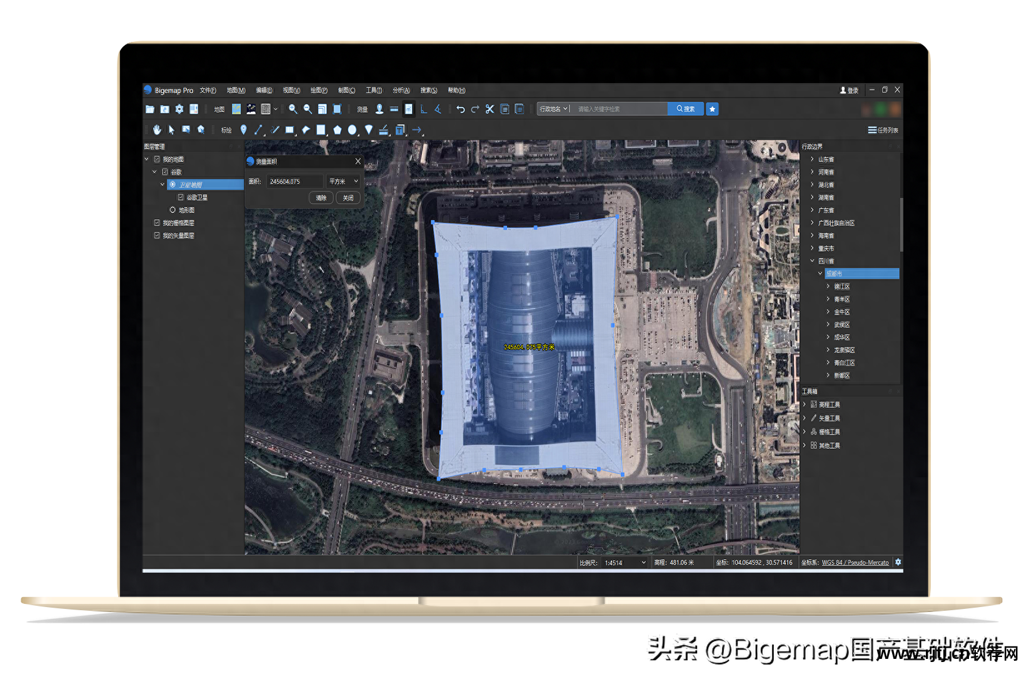
Task: Open the 帮助(H) menu
Action: click(456, 91)
